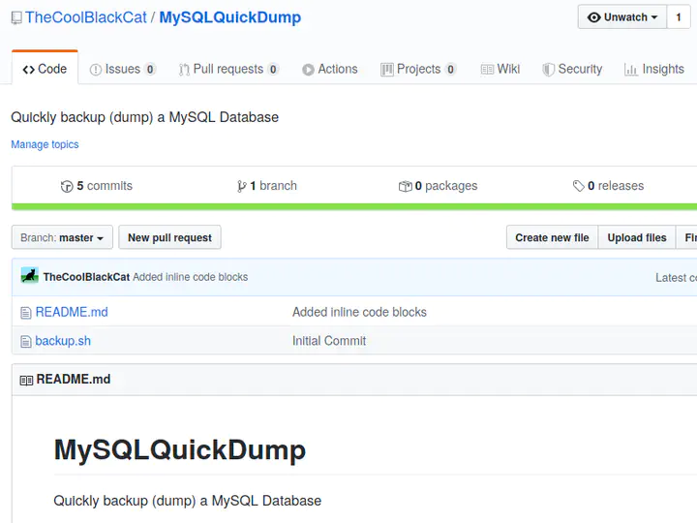The image size is (697, 523).
Task: Open the 0 packages link
Action: pyautogui.click(x=438, y=186)
